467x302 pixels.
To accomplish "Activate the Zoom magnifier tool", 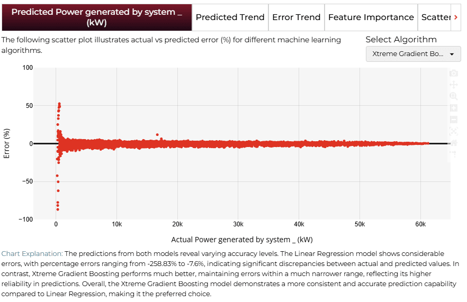I will (454, 96).
